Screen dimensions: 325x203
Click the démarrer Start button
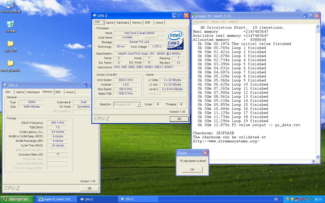[17, 199]
